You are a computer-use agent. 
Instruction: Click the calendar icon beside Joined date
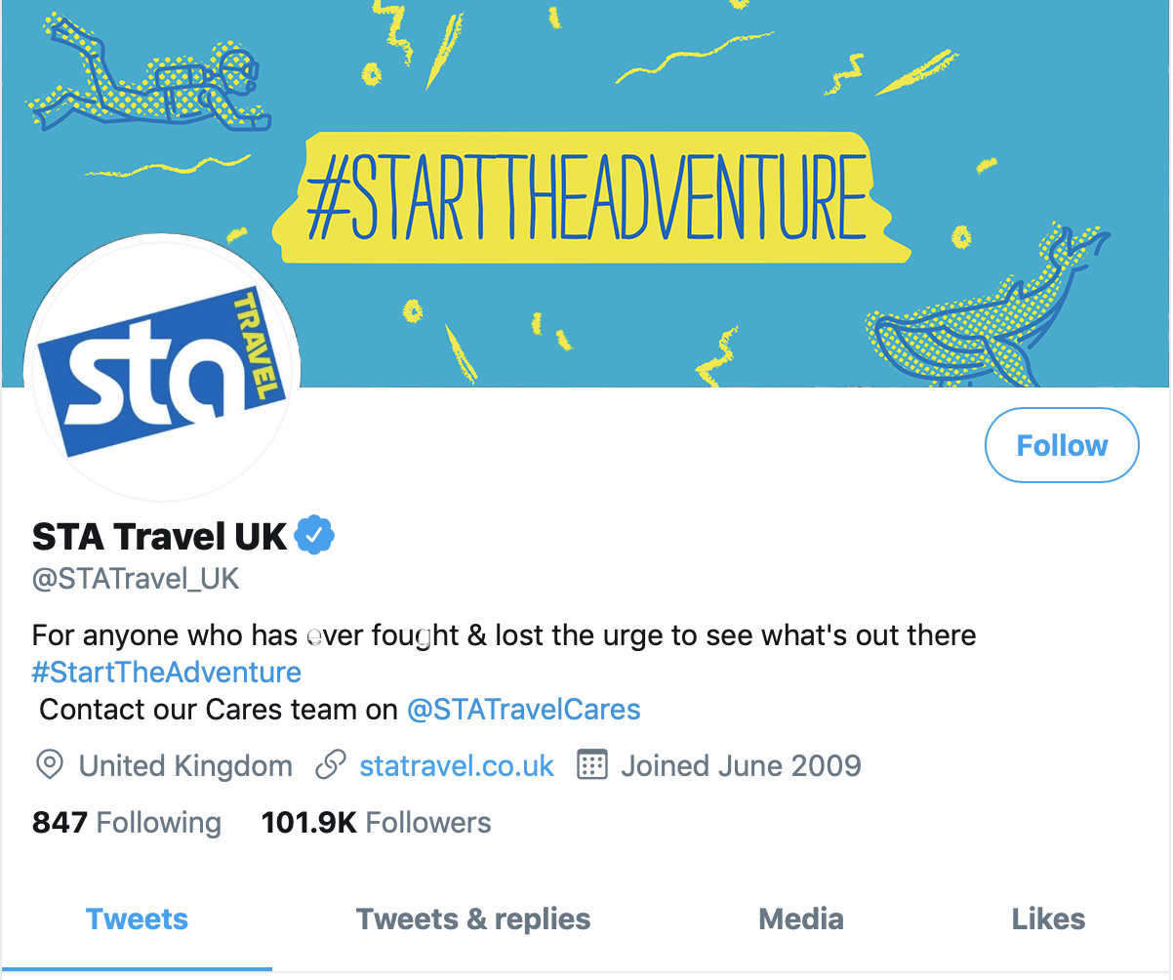pyautogui.click(x=593, y=765)
